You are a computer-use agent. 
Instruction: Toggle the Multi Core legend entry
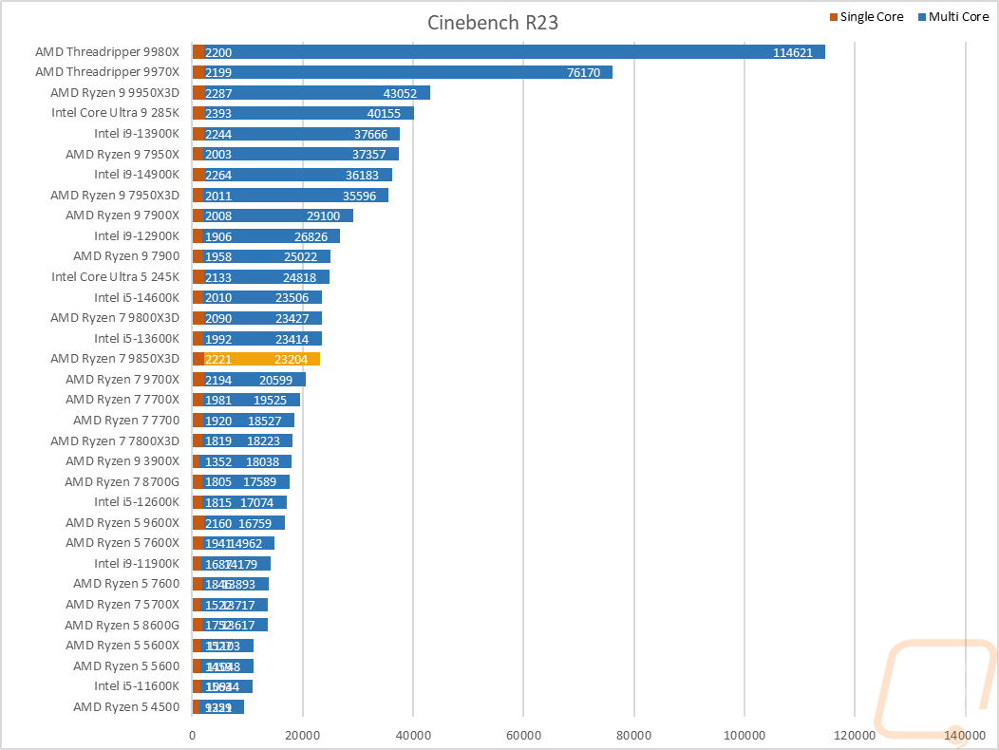point(960,16)
